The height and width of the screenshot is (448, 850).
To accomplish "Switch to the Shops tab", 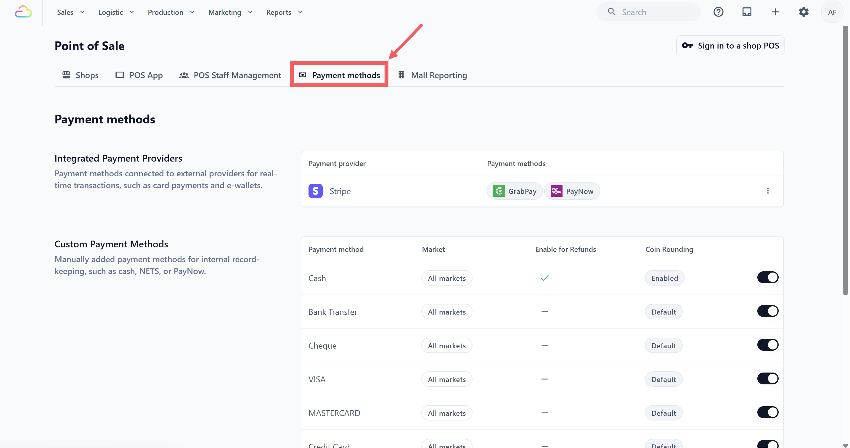I will tap(80, 75).
